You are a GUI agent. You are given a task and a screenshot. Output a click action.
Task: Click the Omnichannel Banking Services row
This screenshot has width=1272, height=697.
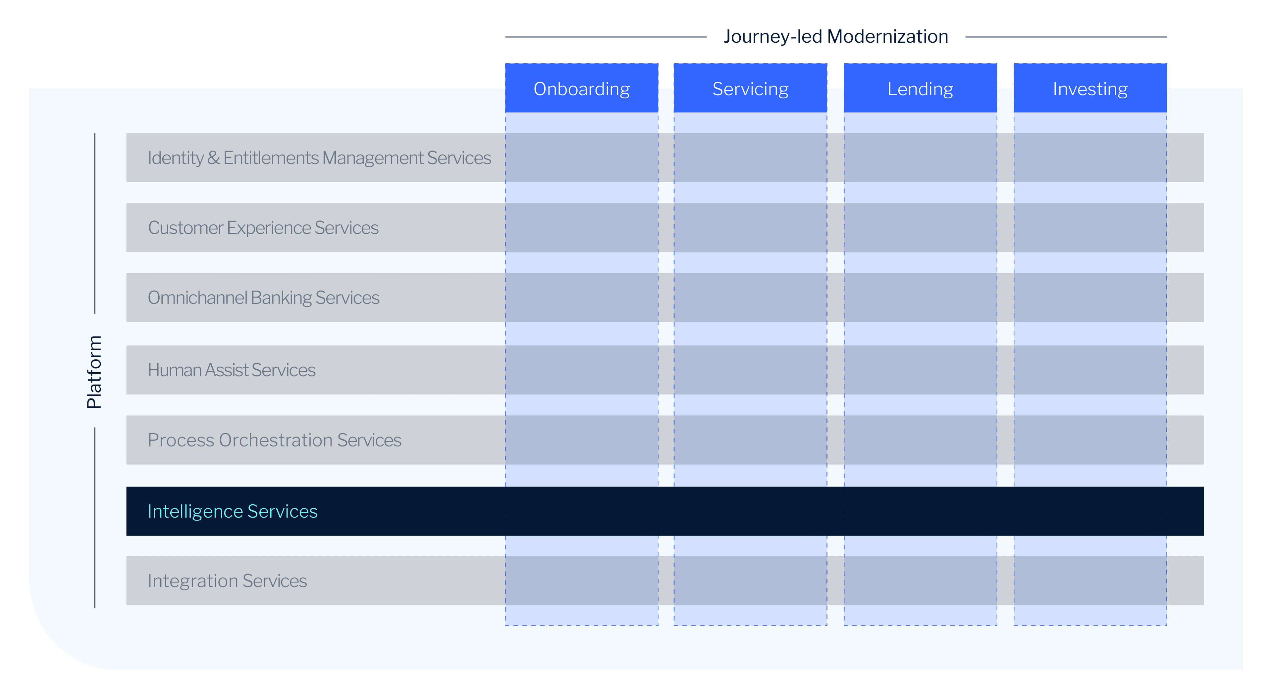pos(264,297)
